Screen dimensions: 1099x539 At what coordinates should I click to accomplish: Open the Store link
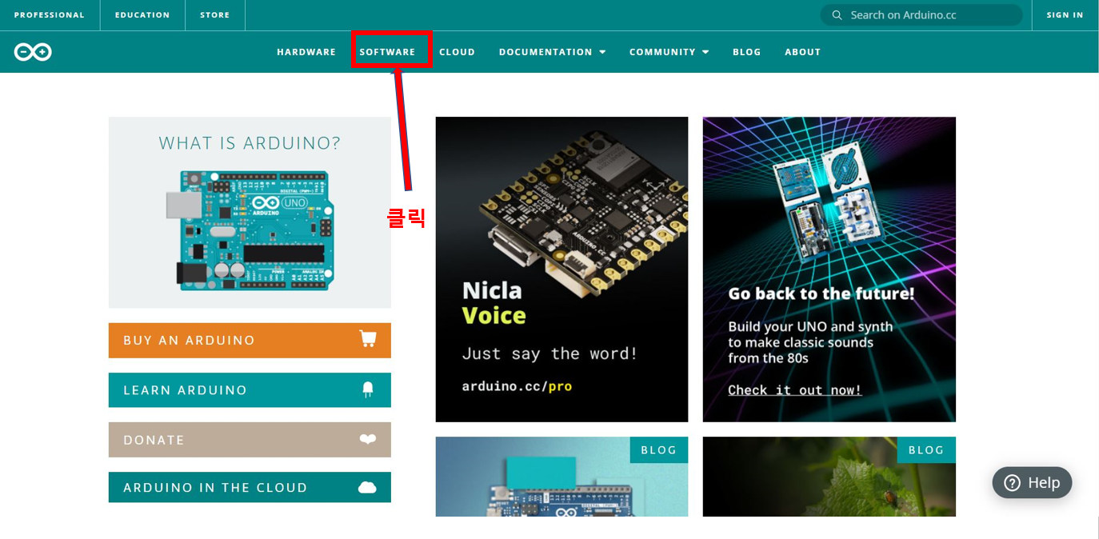click(x=214, y=15)
